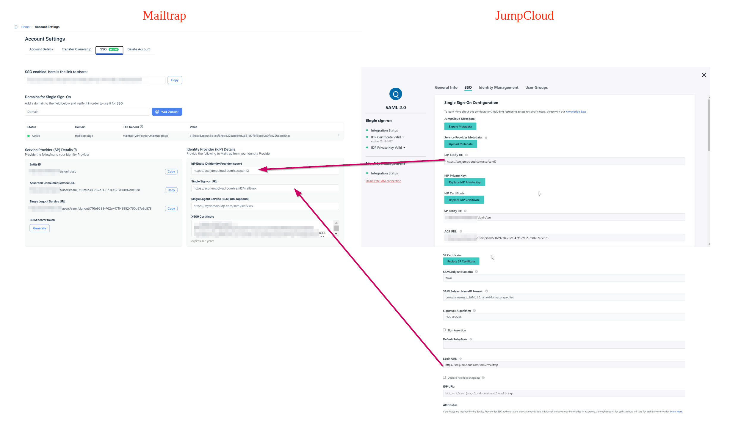
Task: Click the Deactivate IdM connection link
Action: coord(383,181)
